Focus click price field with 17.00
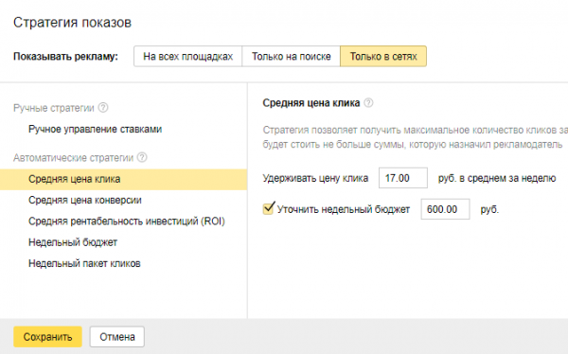Screen dimensions: 568x354 coord(403,178)
